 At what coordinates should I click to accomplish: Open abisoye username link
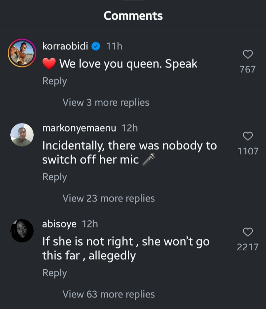point(59,224)
